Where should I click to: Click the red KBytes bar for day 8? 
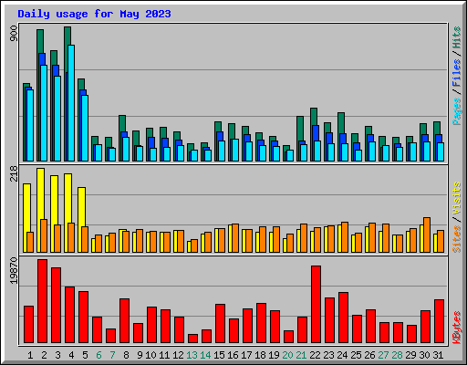coord(125,321)
